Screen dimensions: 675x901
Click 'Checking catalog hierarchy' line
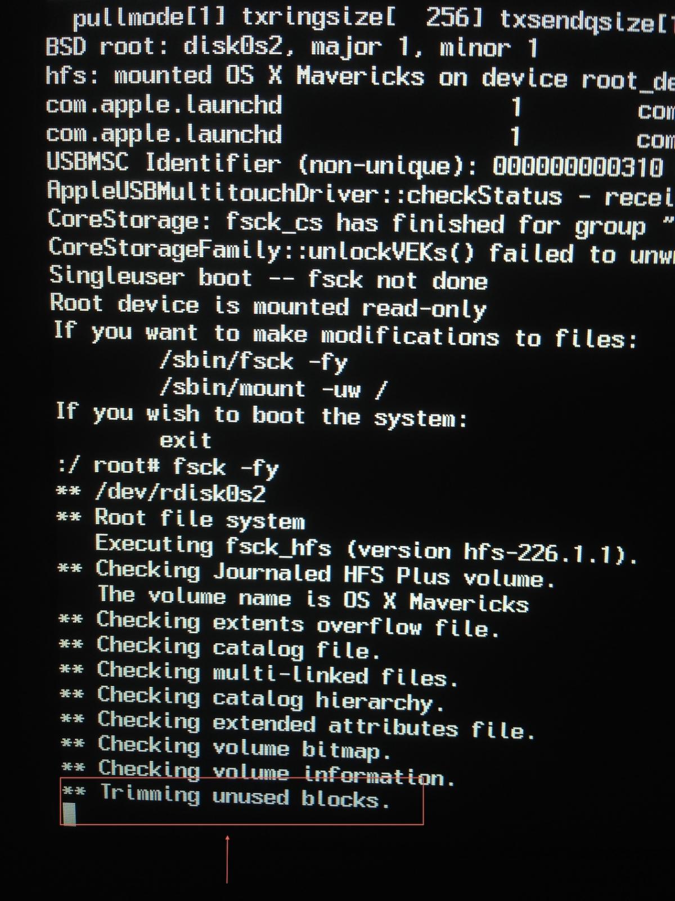point(252,698)
